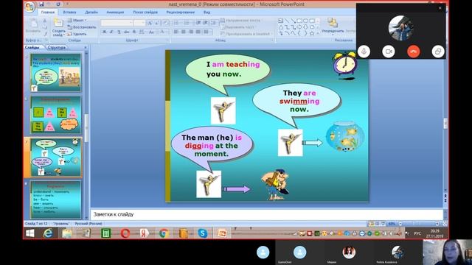Viewport: 472px width, 265px height.
Task: Increase font size with A-up icon
Action: [x=150, y=23]
